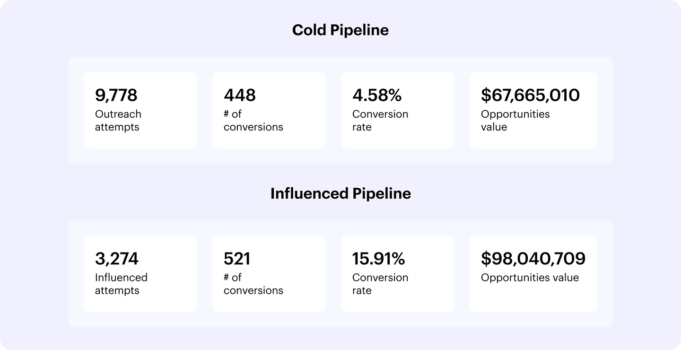681x350 pixels.
Task: Click the Conversion rate label under 15.91%
Action: point(380,284)
